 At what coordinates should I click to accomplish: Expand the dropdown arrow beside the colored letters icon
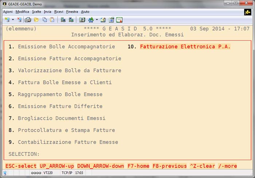tap(97, 20)
